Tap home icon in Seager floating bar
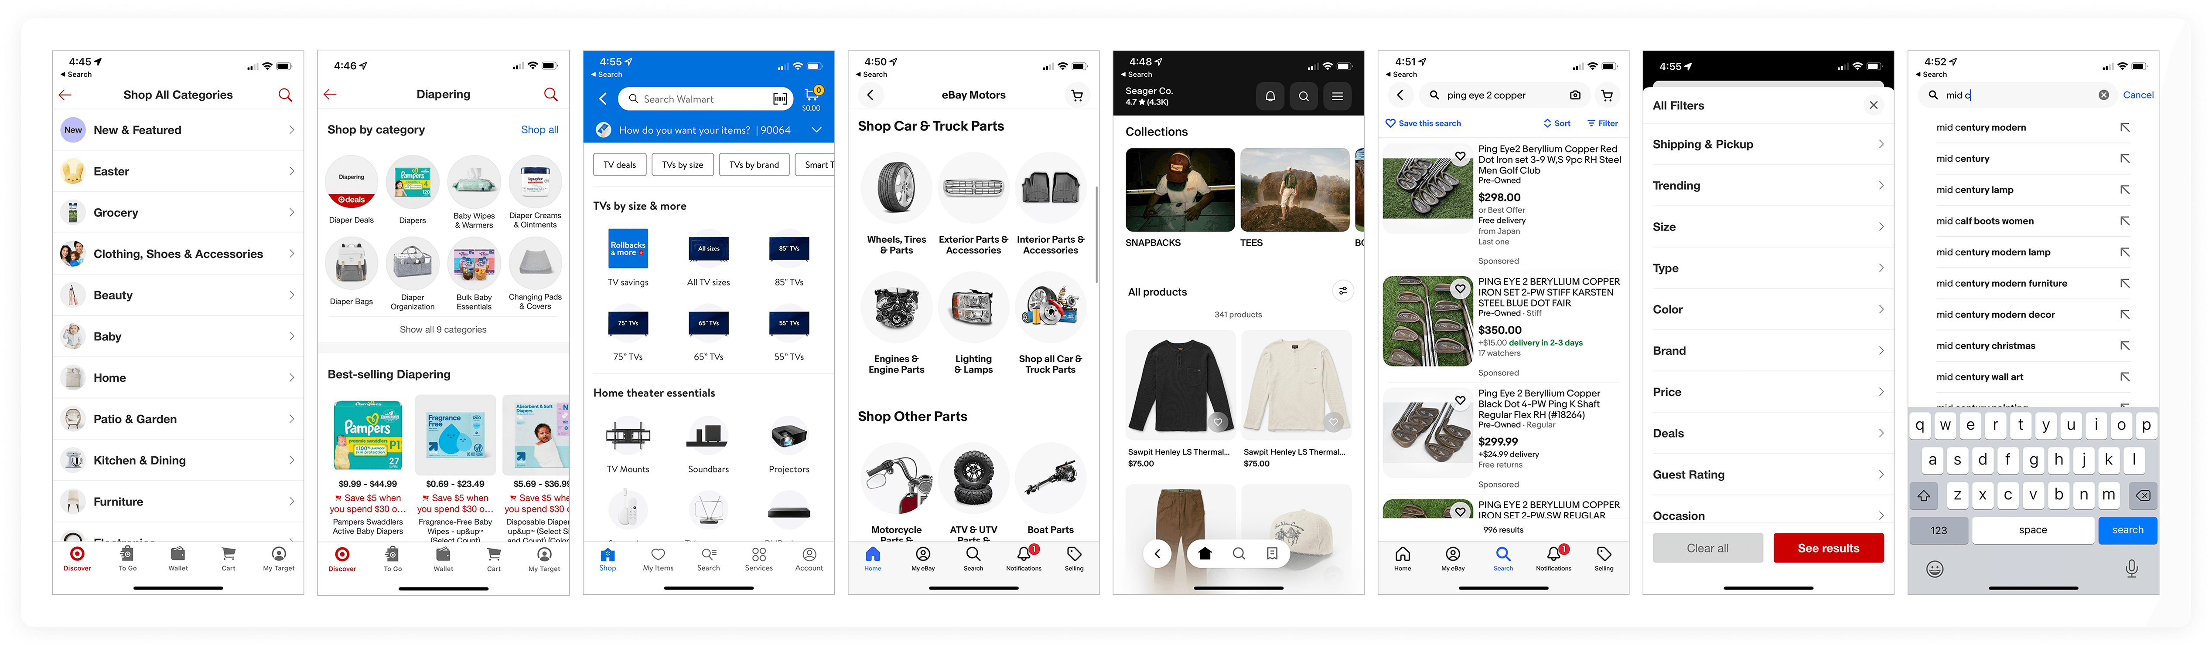 [1205, 554]
